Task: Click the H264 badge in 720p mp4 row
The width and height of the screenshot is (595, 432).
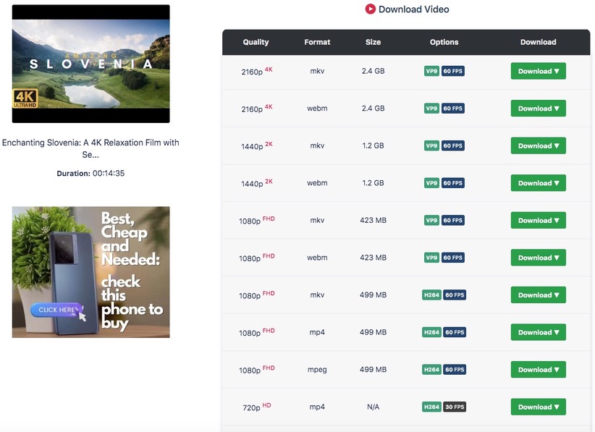Action: point(431,407)
